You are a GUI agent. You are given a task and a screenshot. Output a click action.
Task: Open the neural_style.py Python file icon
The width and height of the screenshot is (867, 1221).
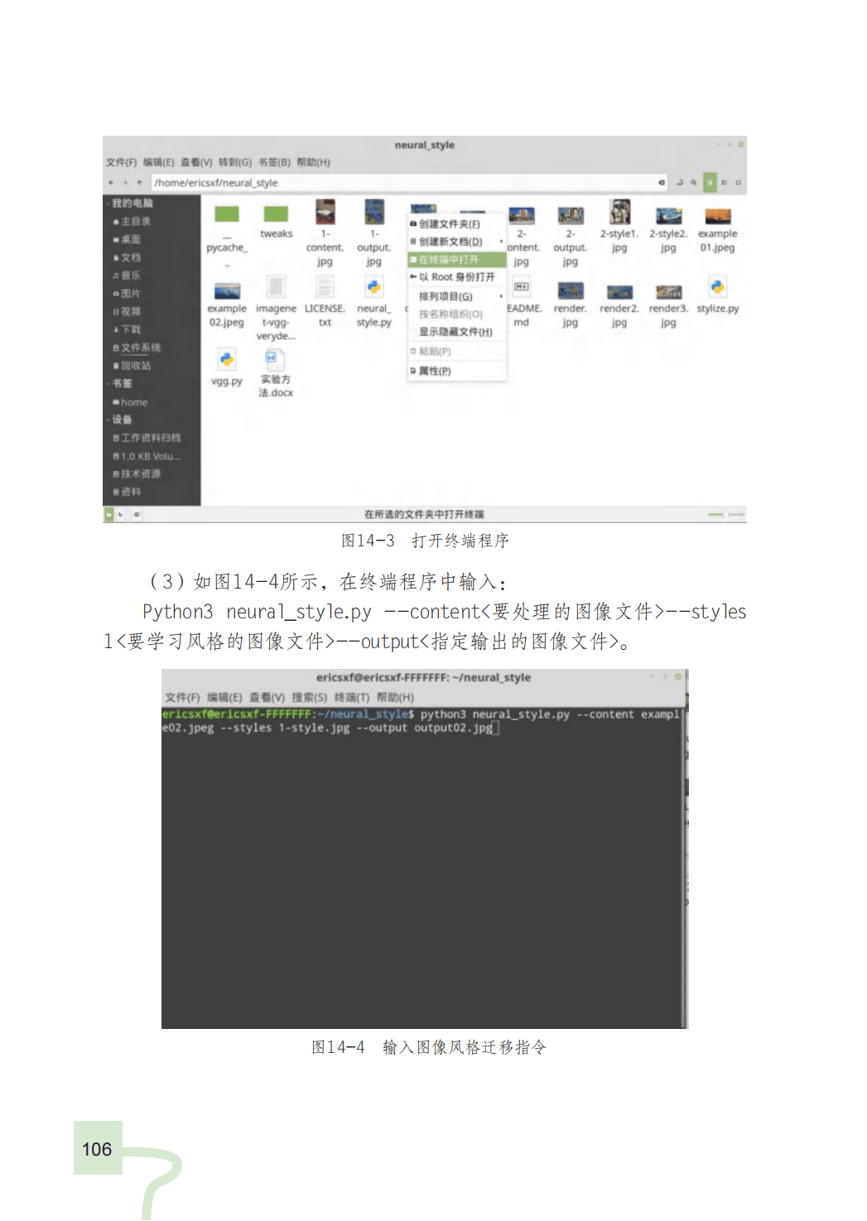coord(373,289)
